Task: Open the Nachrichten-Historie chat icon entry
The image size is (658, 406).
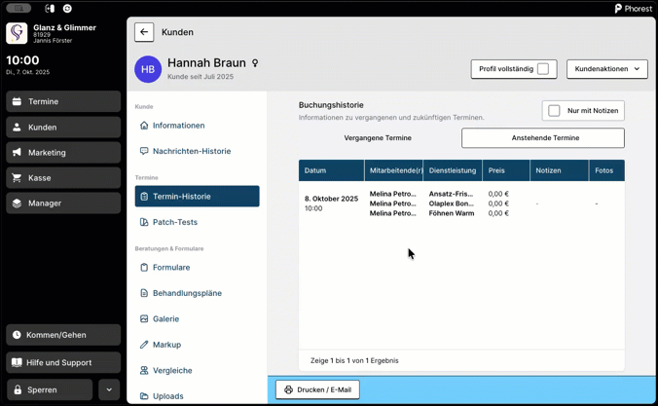Action: click(x=144, y=151)
